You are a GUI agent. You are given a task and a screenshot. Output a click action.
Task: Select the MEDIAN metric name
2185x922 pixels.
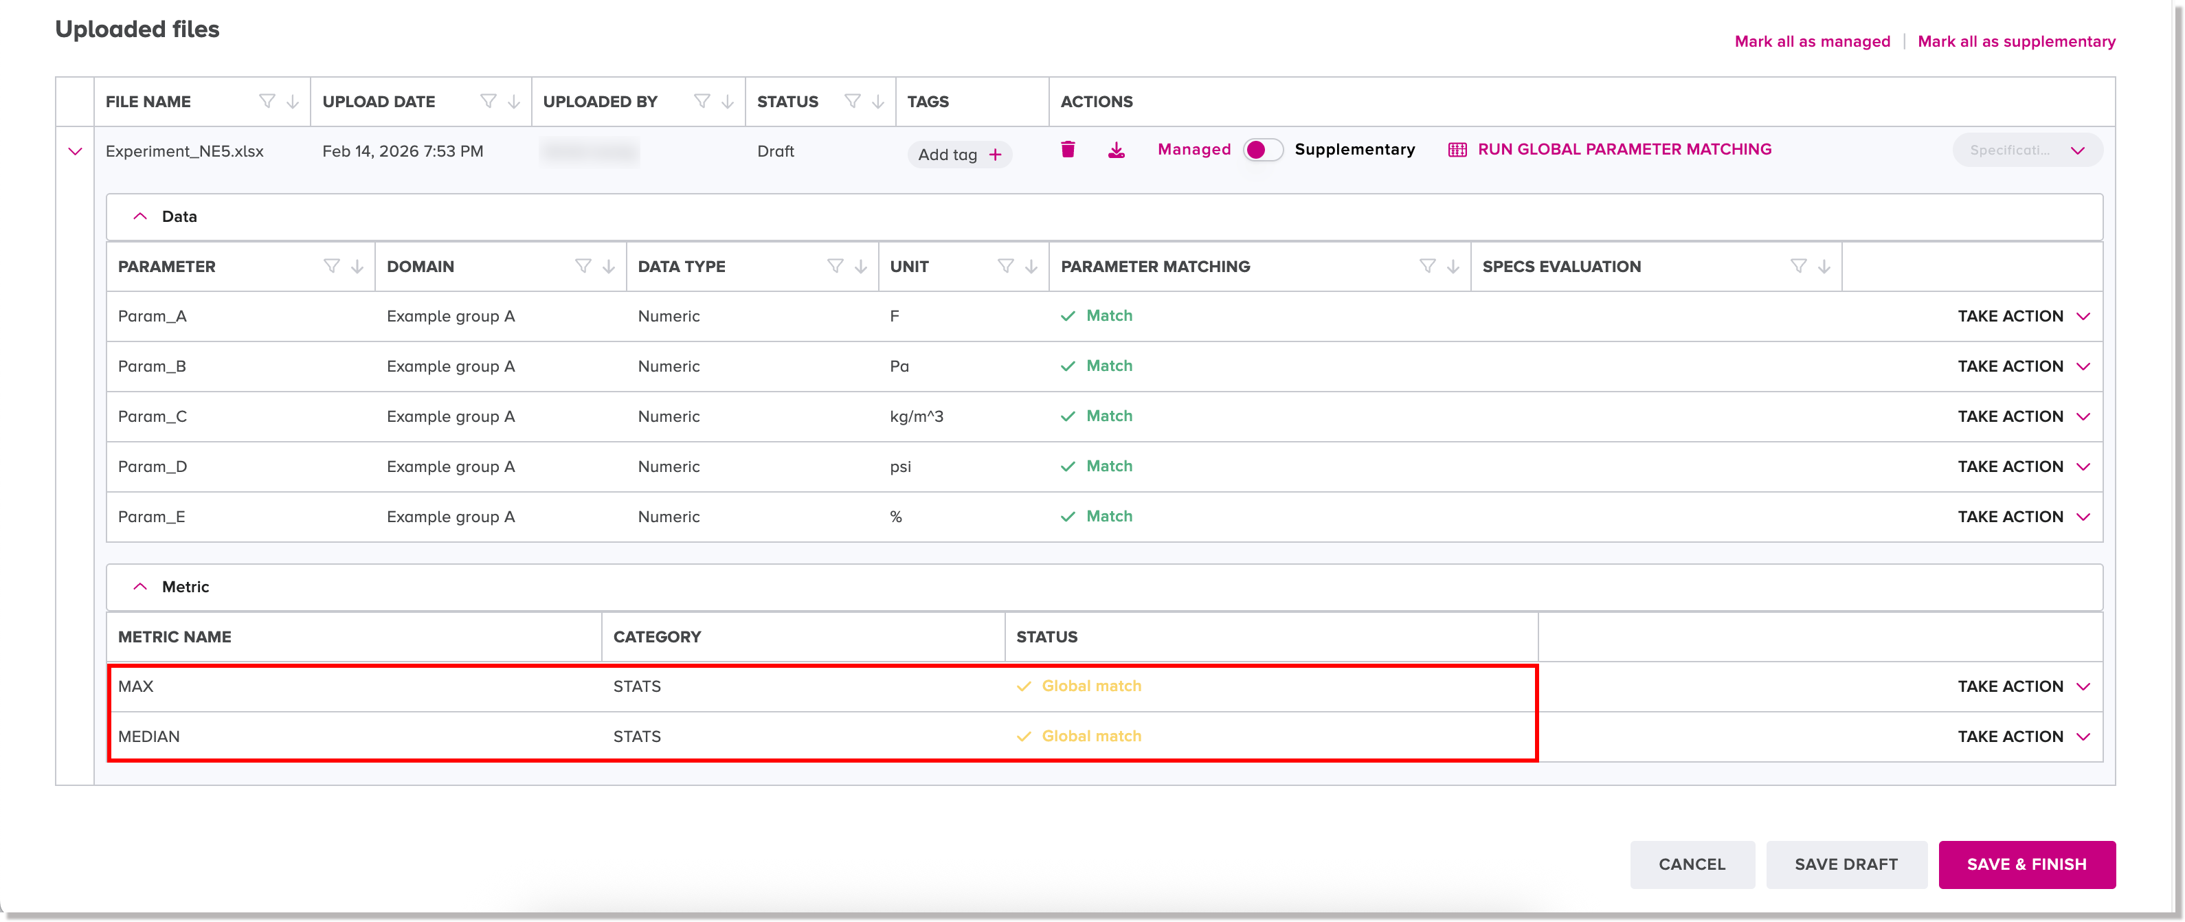149,737
